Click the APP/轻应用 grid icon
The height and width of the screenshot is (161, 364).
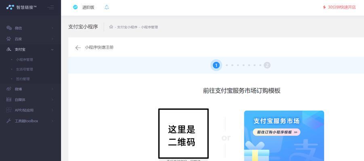(x=9, y=110)
